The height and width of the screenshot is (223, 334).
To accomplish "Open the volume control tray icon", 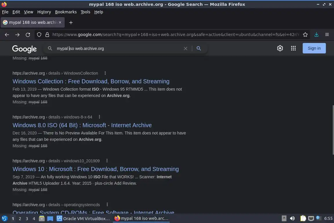I will pos(293,219).
